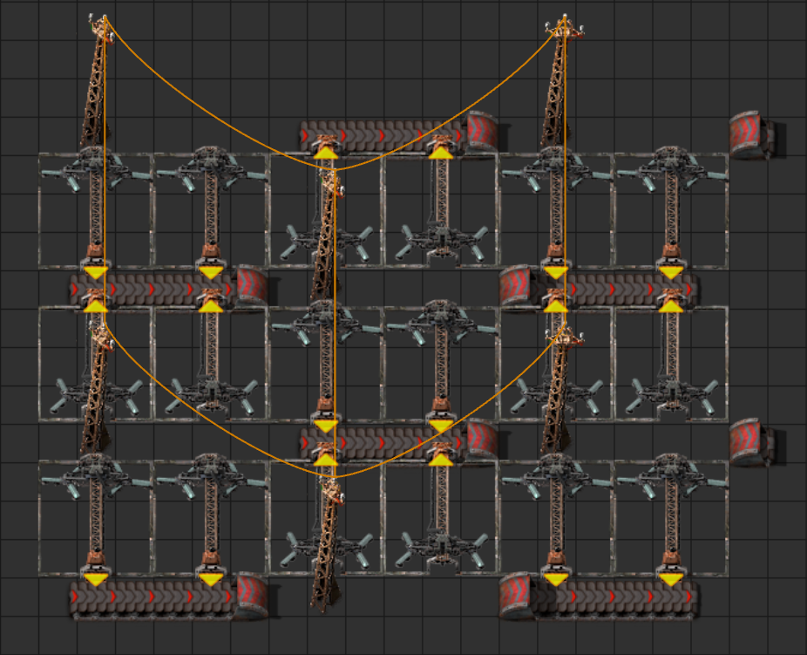
Task: Click the electric pole in the bottom center drill
Action: point(327,543)
